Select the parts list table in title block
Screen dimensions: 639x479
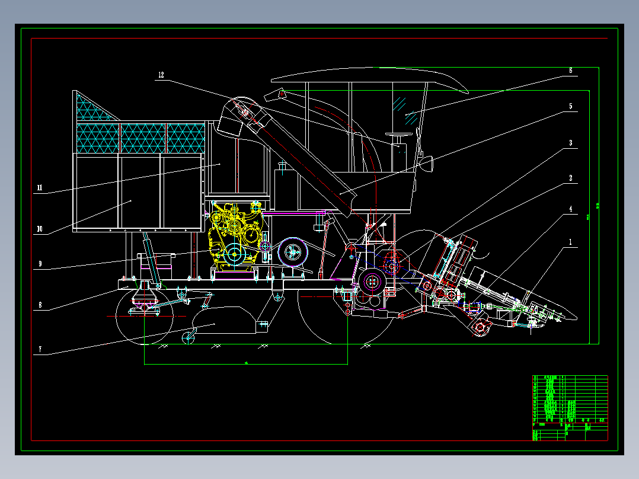(570, 399)
